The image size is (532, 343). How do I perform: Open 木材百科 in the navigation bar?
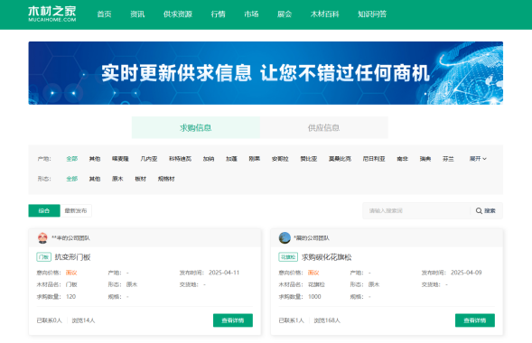324,14
